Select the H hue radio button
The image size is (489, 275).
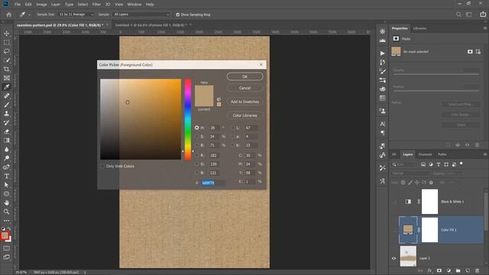point(197,128)
